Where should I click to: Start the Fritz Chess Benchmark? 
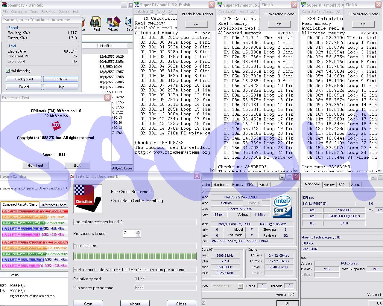(x=88, y=303)
